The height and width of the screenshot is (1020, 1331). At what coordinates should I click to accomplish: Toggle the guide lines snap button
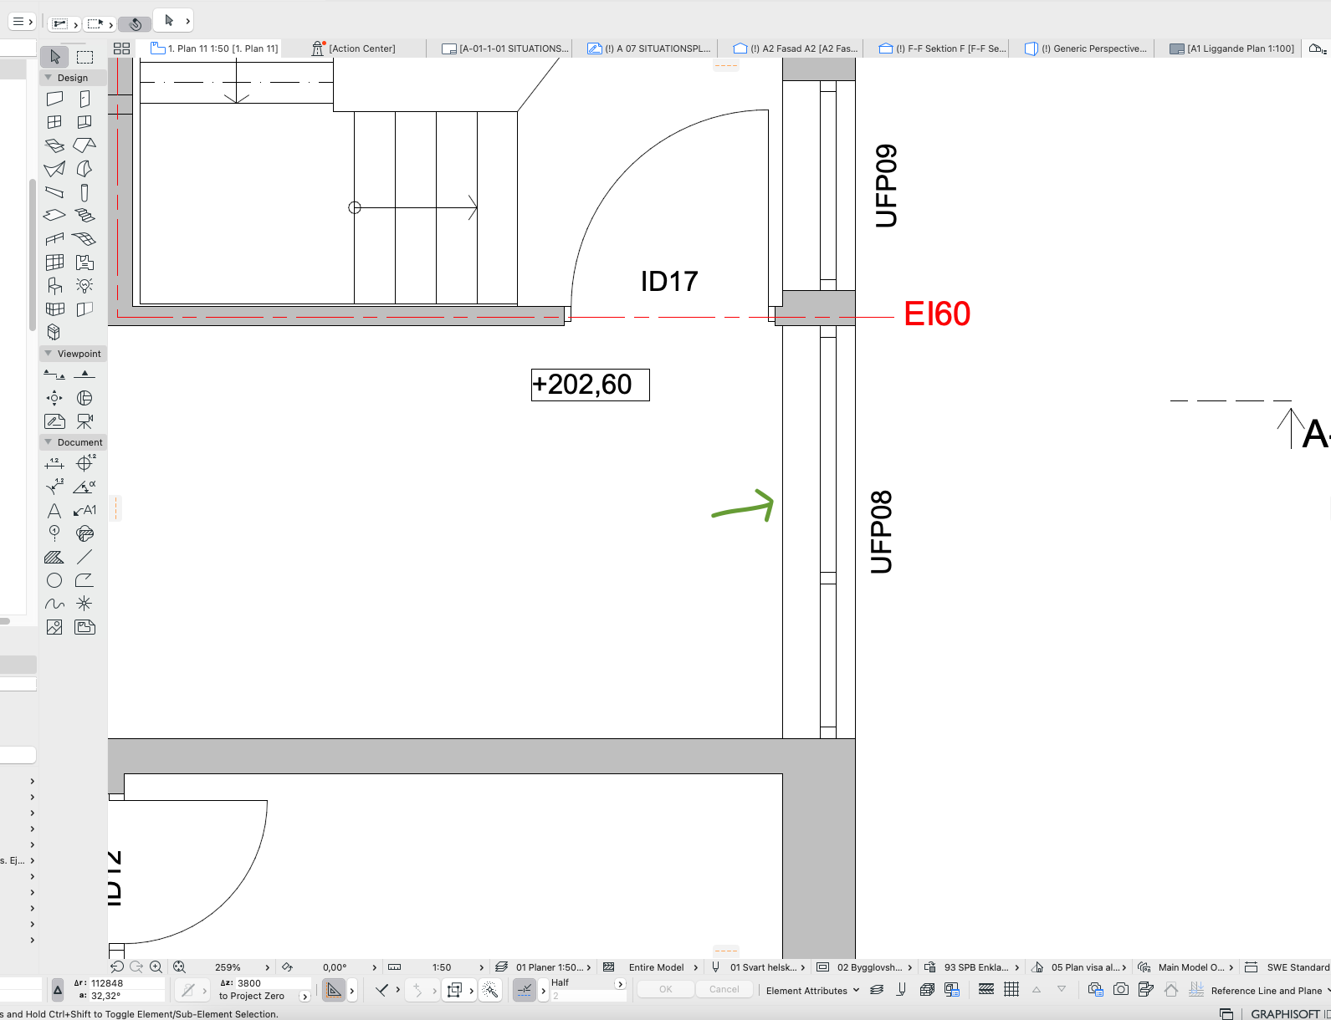click(x=333, y=990)
